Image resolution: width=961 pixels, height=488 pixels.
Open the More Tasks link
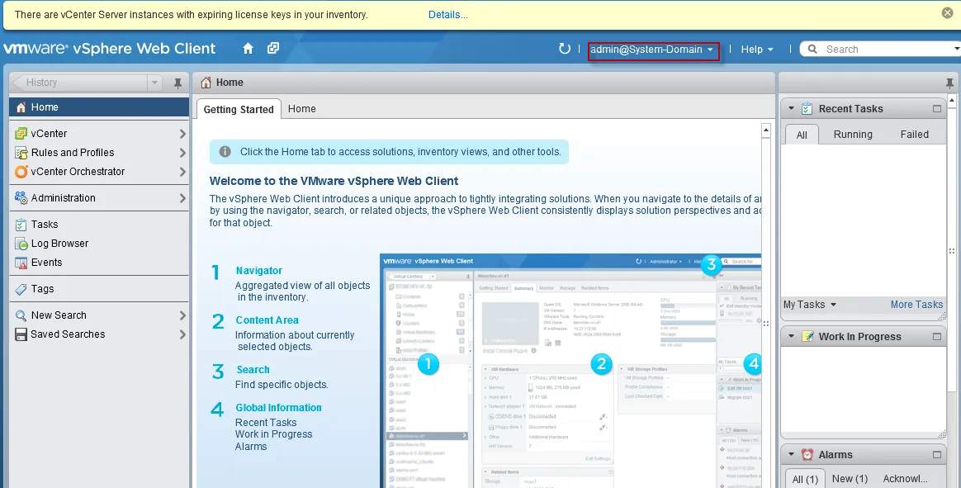pyautogui.click(x=917, y=305)
